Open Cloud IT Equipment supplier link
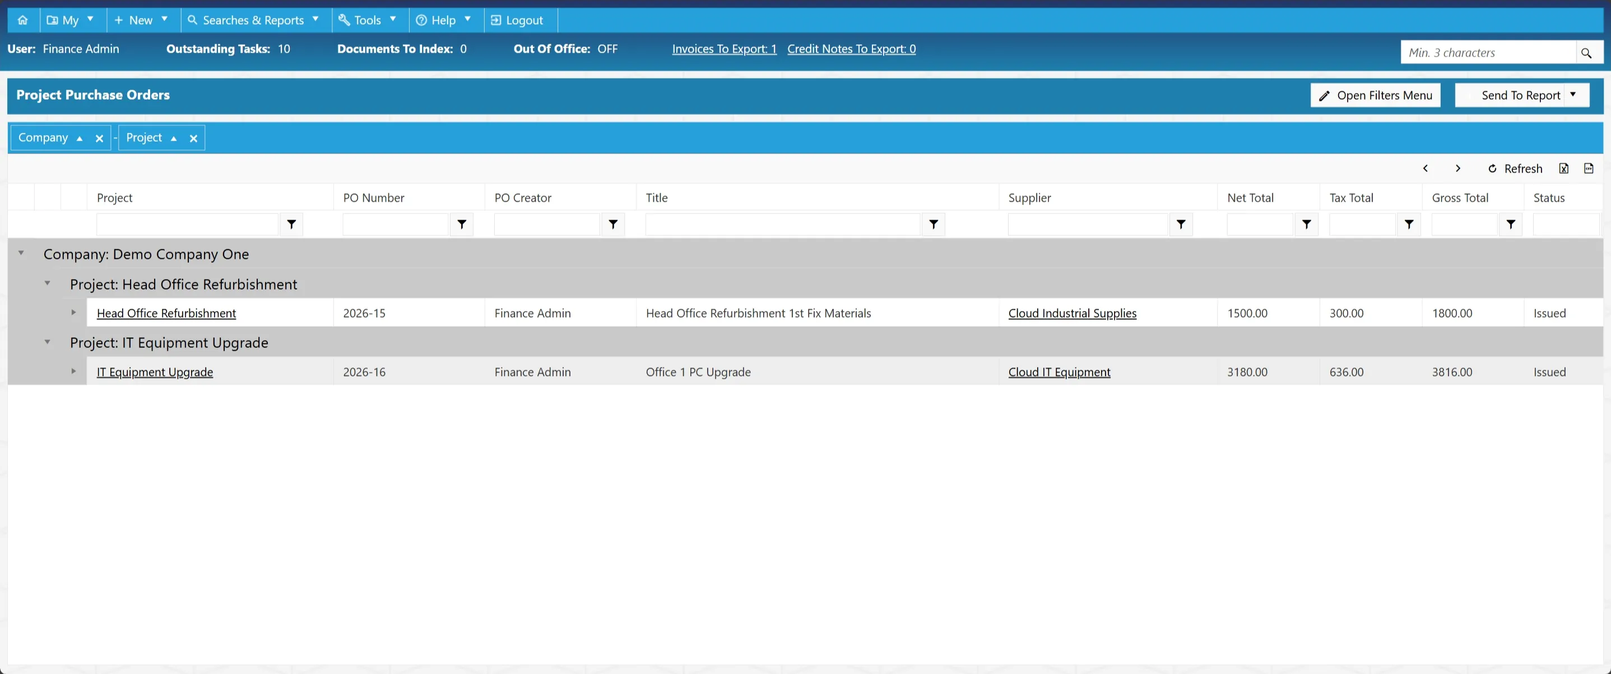Viewport: 1611px width, 674px height. click(1059, 372)
